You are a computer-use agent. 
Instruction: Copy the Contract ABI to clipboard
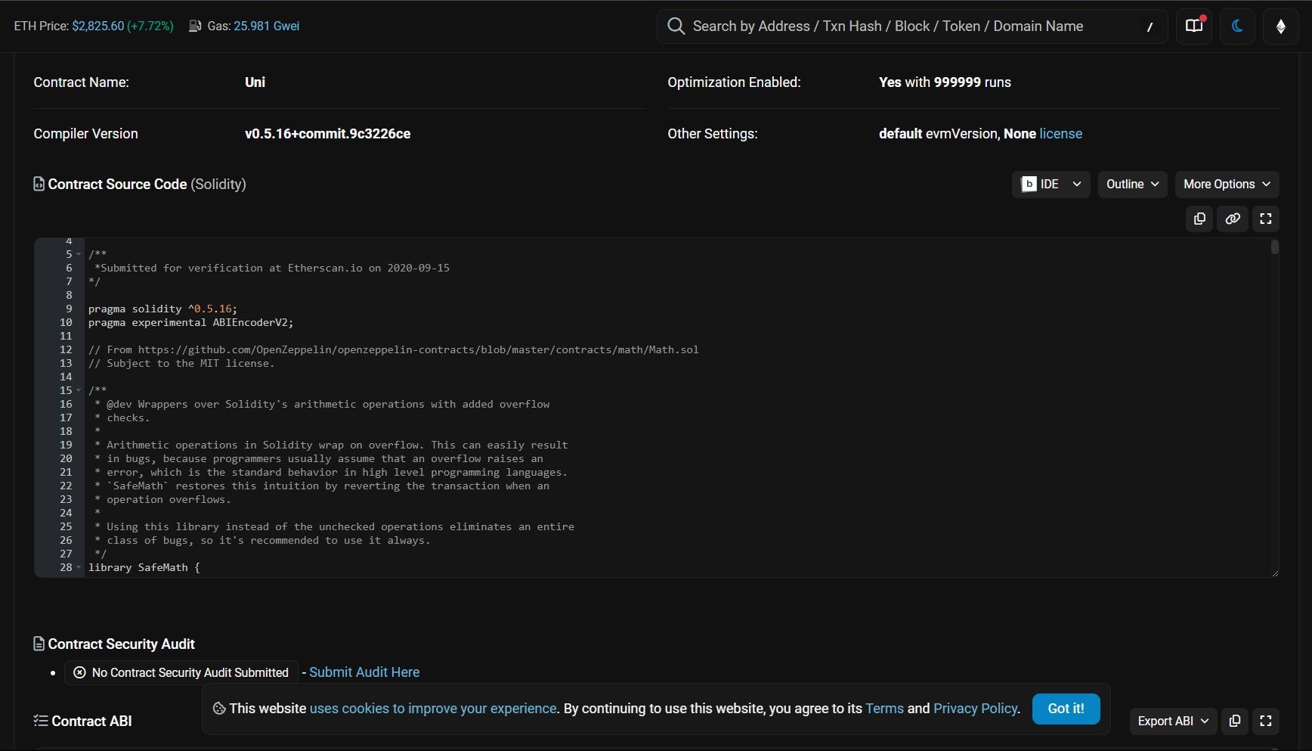click(1235, 721)
